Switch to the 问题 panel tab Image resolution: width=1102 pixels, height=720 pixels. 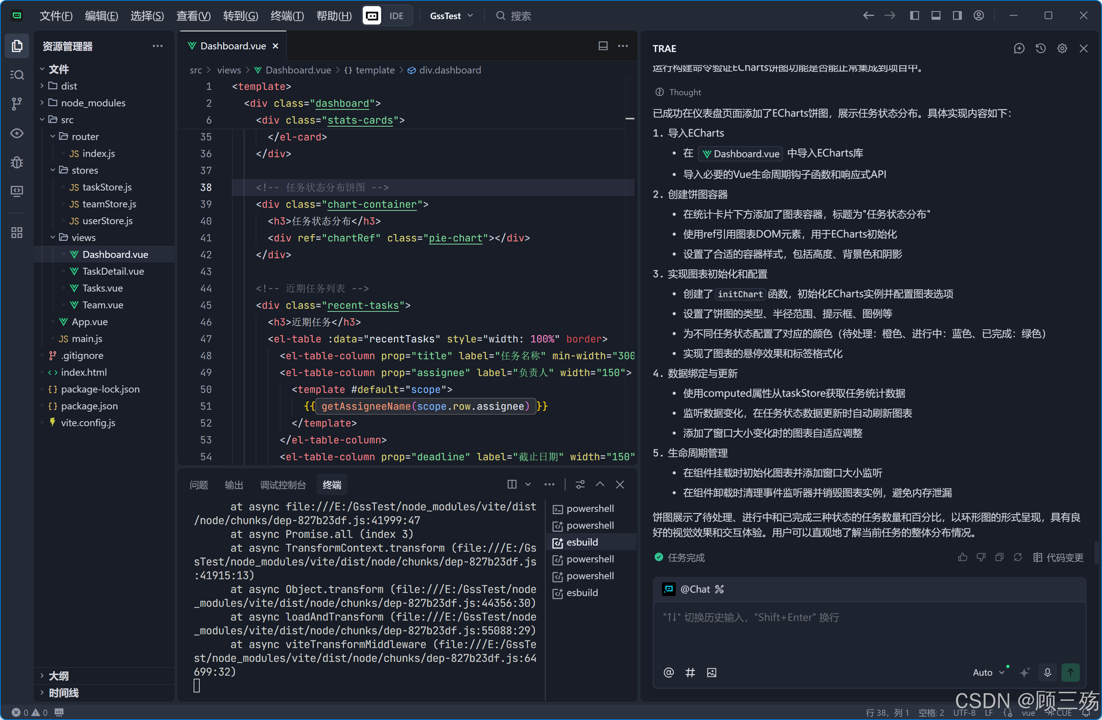[x=199, y=485]
